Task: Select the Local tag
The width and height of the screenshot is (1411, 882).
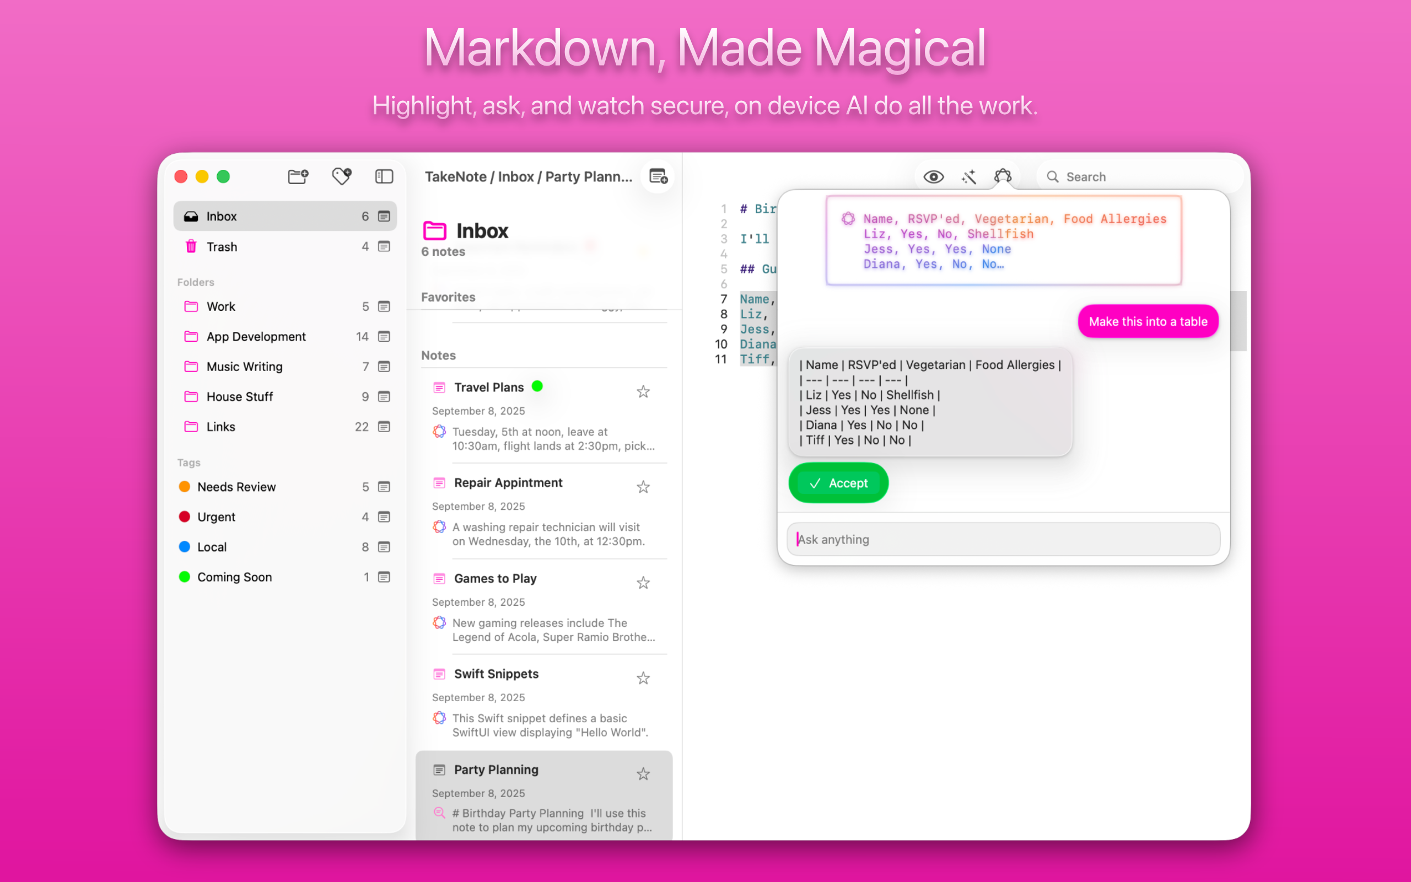Action: (284, 547)
